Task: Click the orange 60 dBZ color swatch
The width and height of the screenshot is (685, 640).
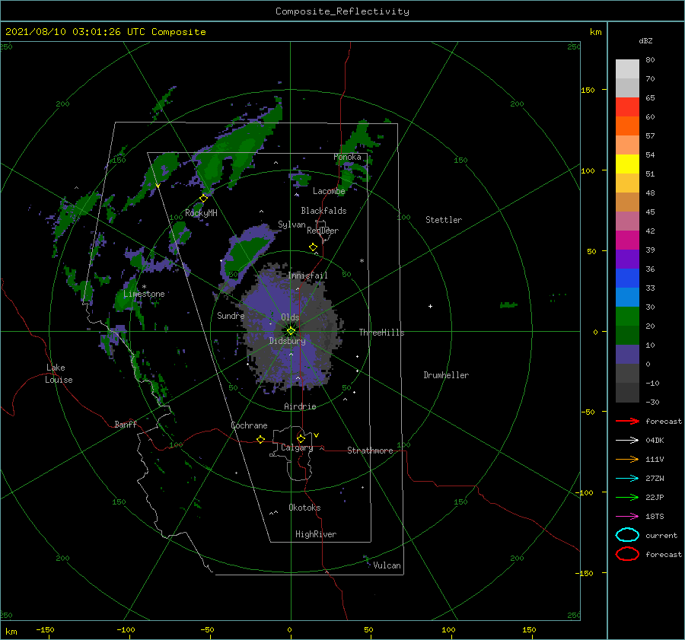Action: coord(627,126)
